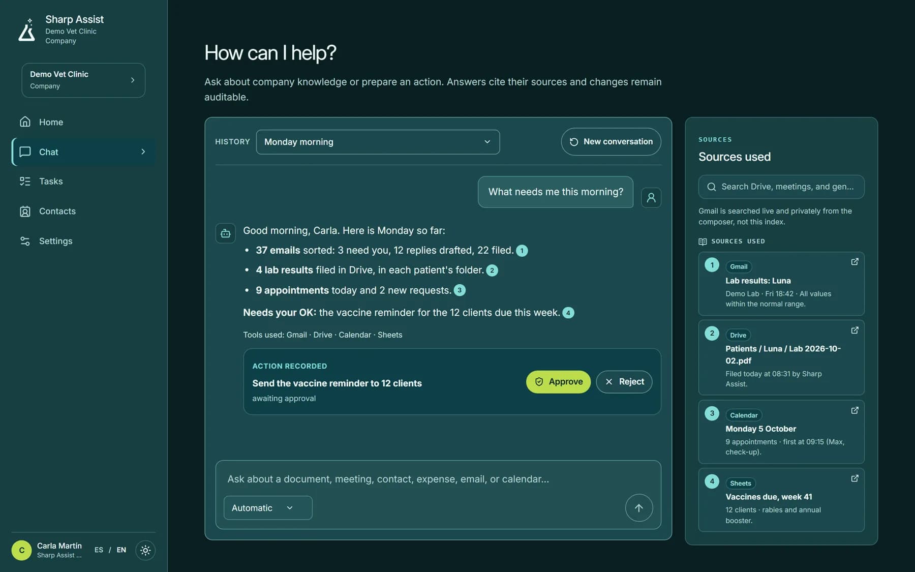Click 'Patients / Luna / Lab 2026-10-02.pdf' title
The width and height of the screenshot is (915, 572).
[x=783, y=355]
